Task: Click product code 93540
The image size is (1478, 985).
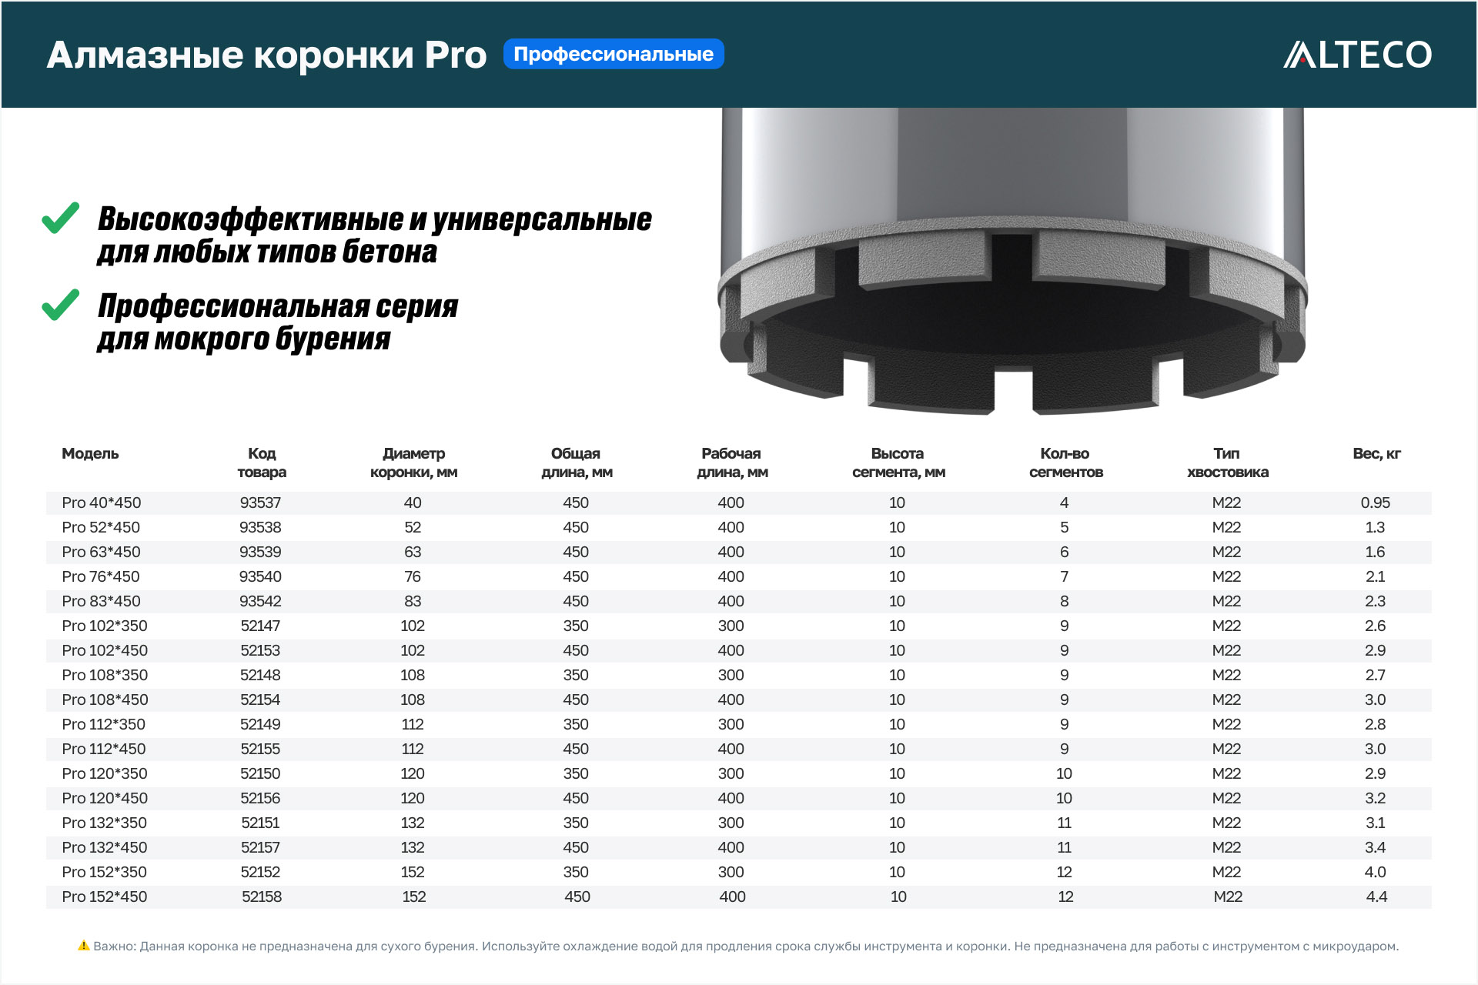Action: [x=260, y=576]
